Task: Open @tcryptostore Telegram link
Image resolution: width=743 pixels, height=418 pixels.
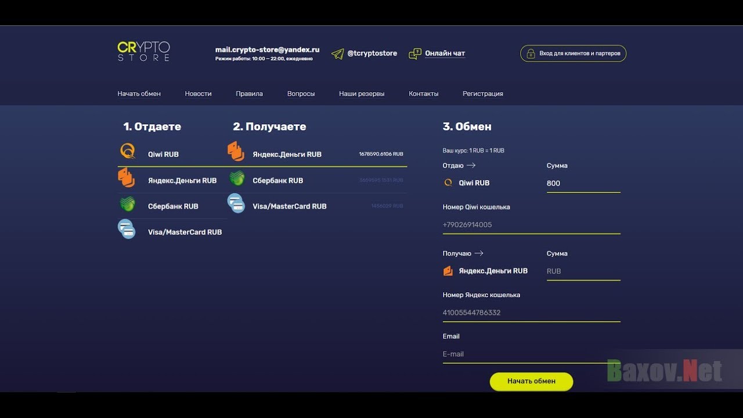Action: pyautogui.click(x=372, y=53)
